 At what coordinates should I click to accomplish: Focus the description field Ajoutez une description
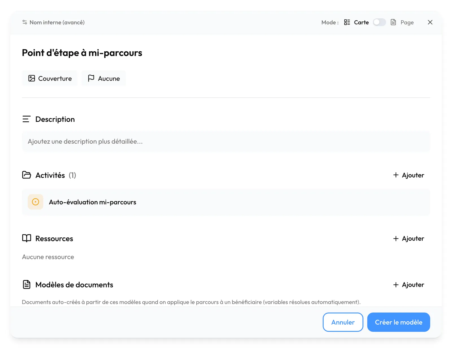(226, 141)
